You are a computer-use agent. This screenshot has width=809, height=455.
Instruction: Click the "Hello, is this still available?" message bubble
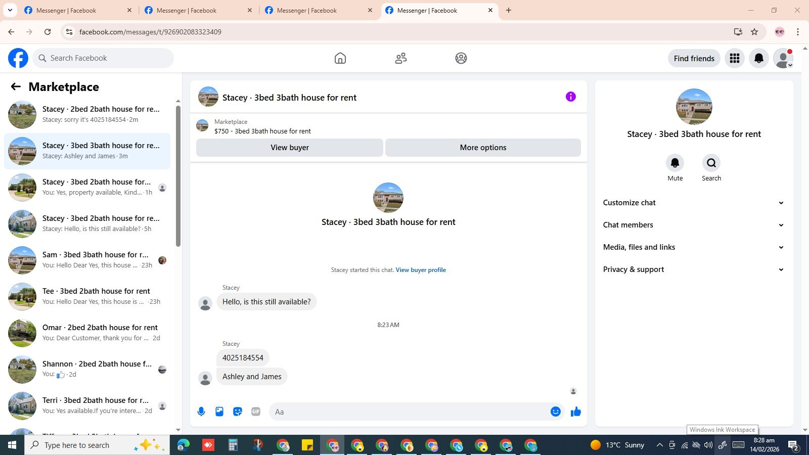point(266,302)
